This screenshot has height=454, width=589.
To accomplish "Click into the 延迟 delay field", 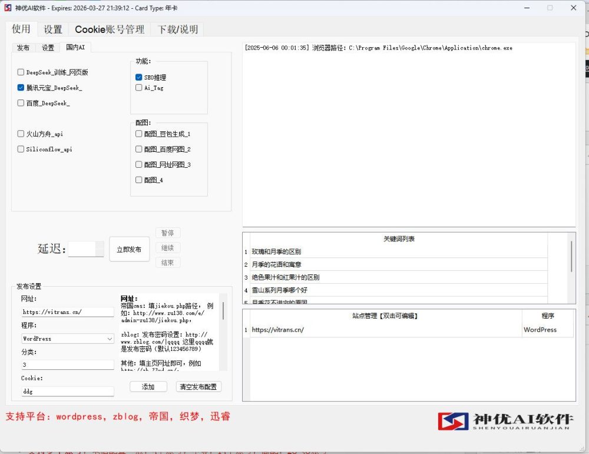I will pyautogui.click(x=82, y=249).
